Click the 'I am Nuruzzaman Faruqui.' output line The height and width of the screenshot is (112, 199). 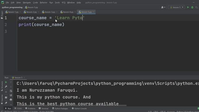47,90
